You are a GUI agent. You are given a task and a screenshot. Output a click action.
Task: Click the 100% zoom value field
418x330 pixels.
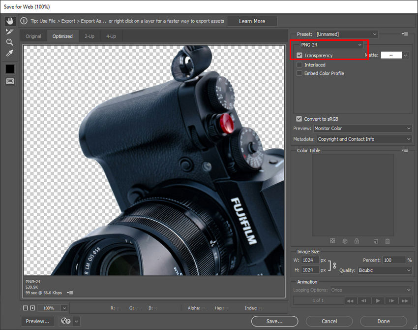pos(49,308)
